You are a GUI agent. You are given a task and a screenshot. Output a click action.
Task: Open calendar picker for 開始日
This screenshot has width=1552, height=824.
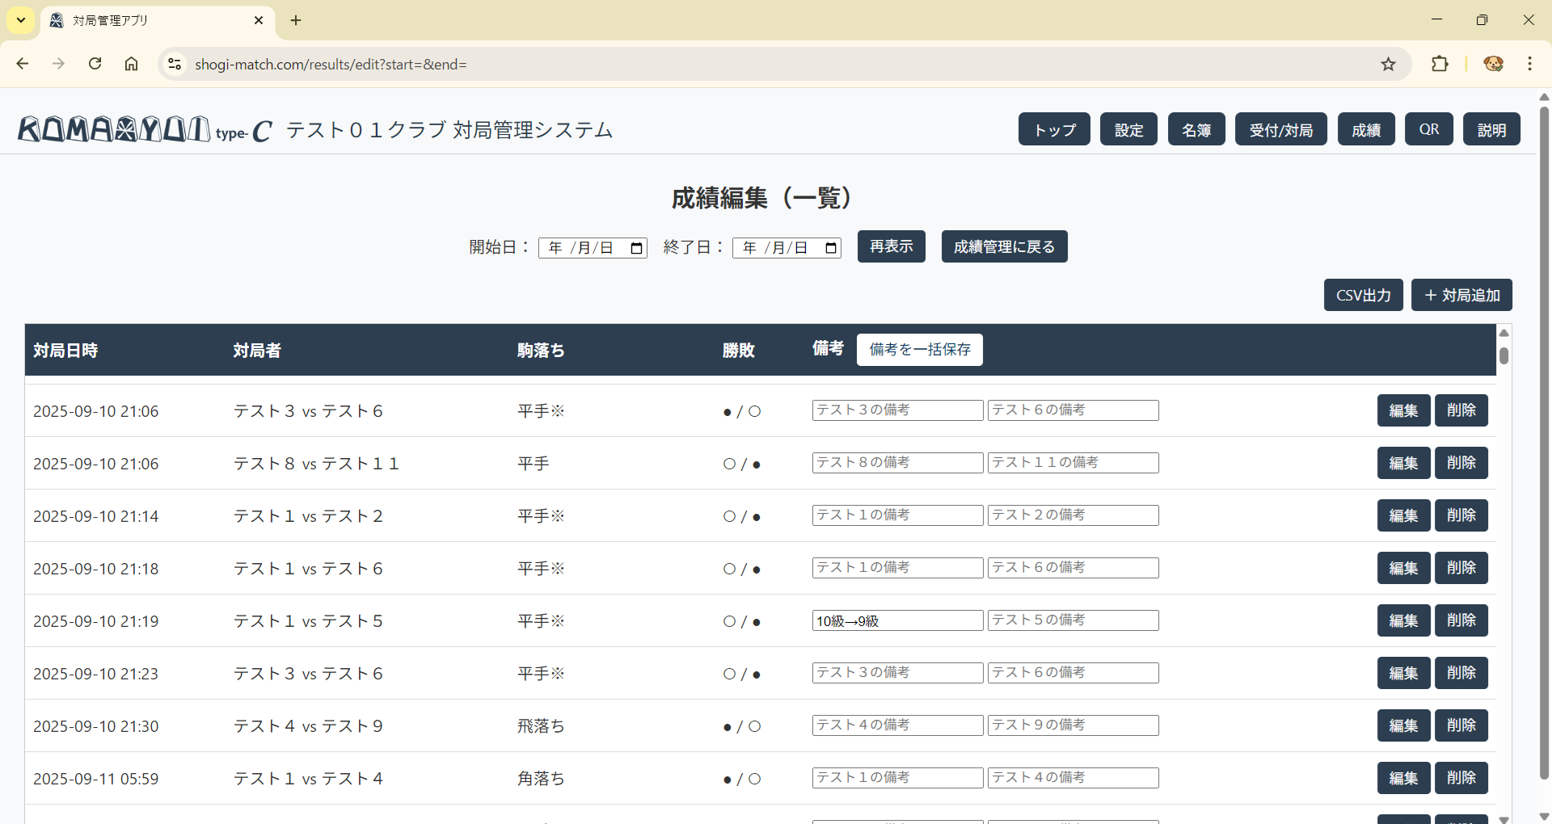coord(637,248)
